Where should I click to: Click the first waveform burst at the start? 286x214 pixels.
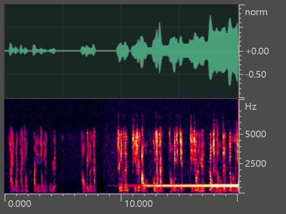14,50
